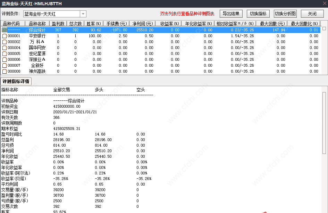This screenshot has width=328, height=213.
Task: Click 导出结果 button
Action: 231,14
